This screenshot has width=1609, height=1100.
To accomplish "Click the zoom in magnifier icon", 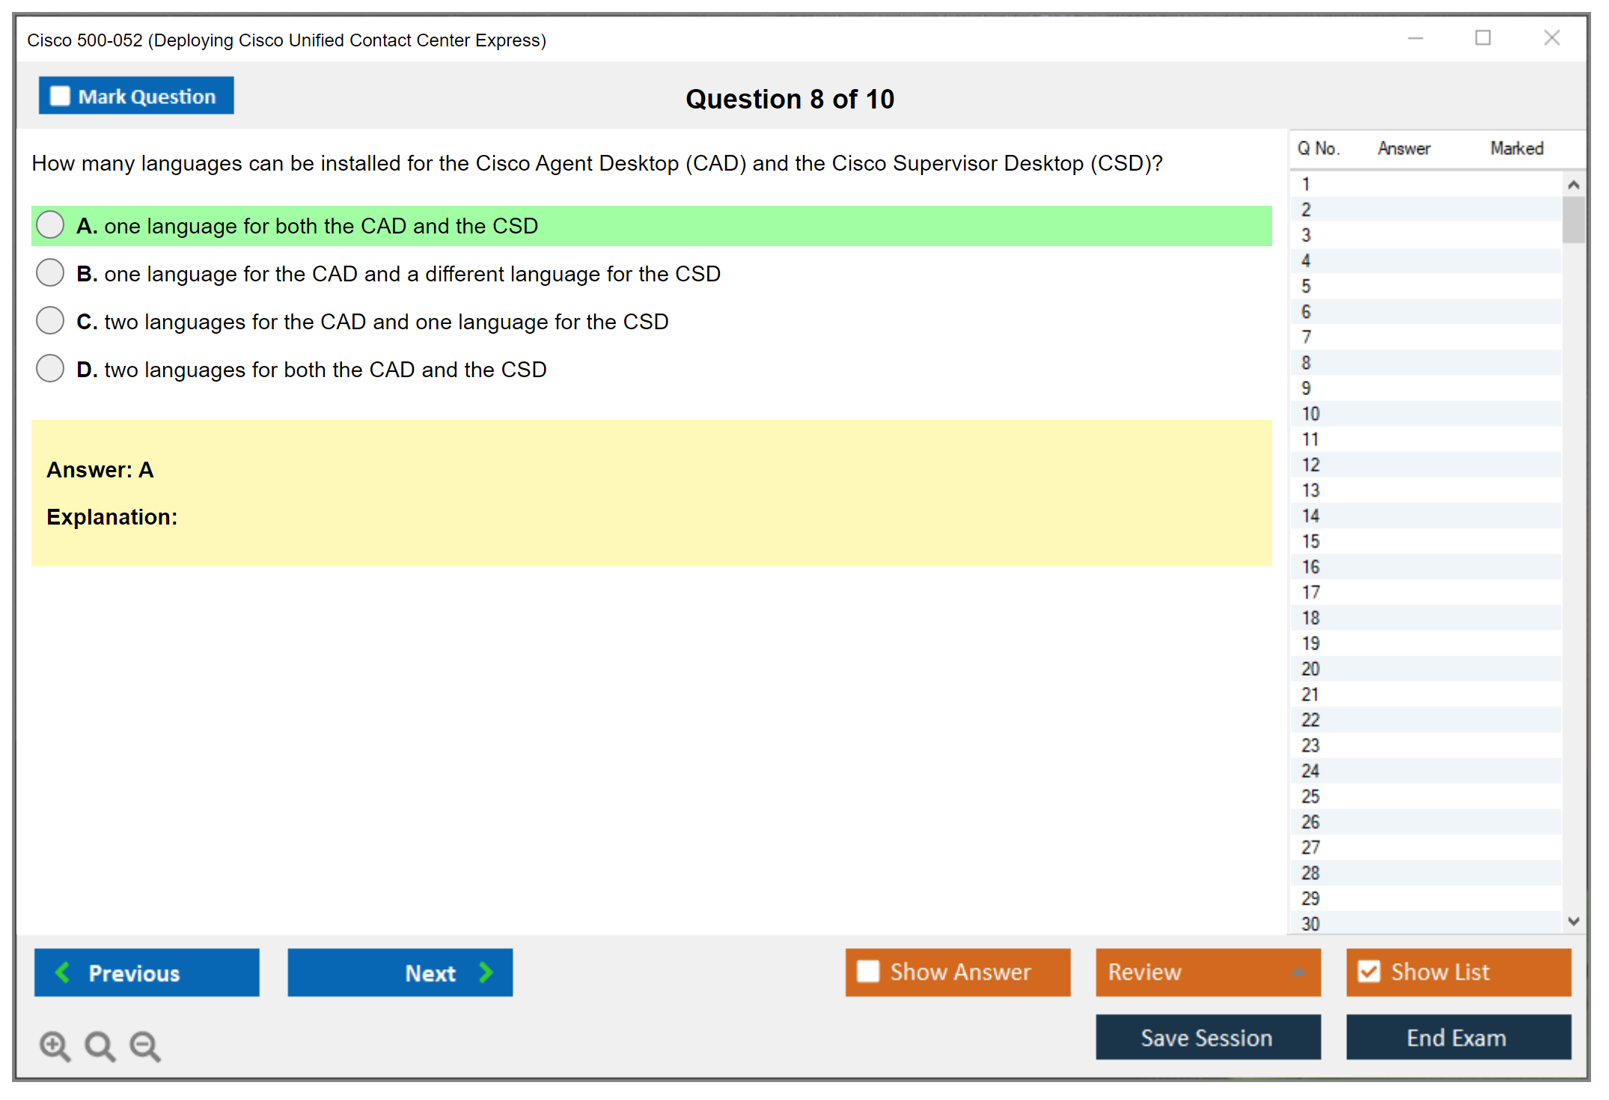I will click(x=55, y=1045).
